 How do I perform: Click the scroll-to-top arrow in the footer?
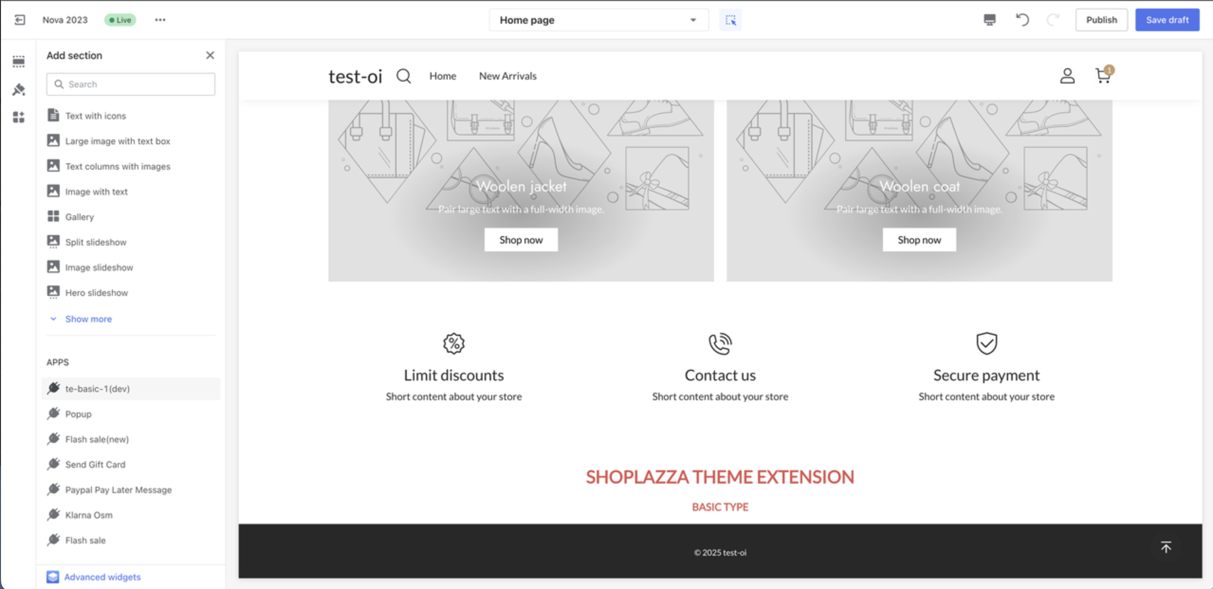point(1166,547)
